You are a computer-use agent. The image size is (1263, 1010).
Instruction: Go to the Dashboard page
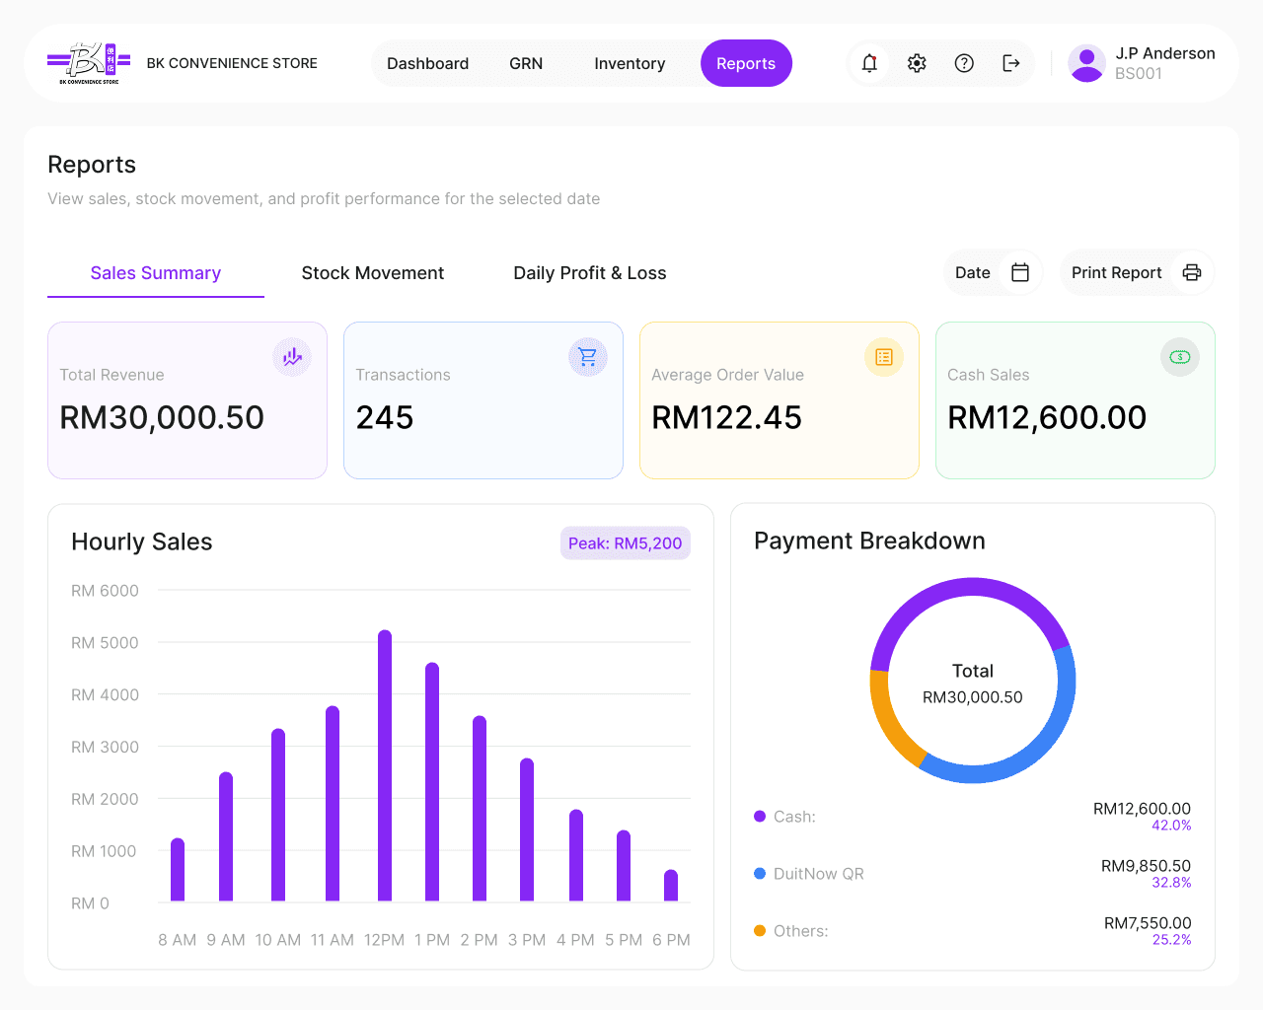[x=427, y=63]
